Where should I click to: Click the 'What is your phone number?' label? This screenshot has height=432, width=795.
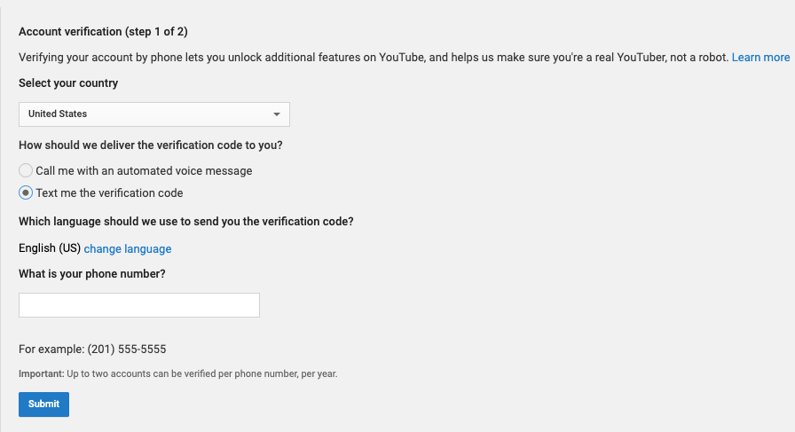92,274
